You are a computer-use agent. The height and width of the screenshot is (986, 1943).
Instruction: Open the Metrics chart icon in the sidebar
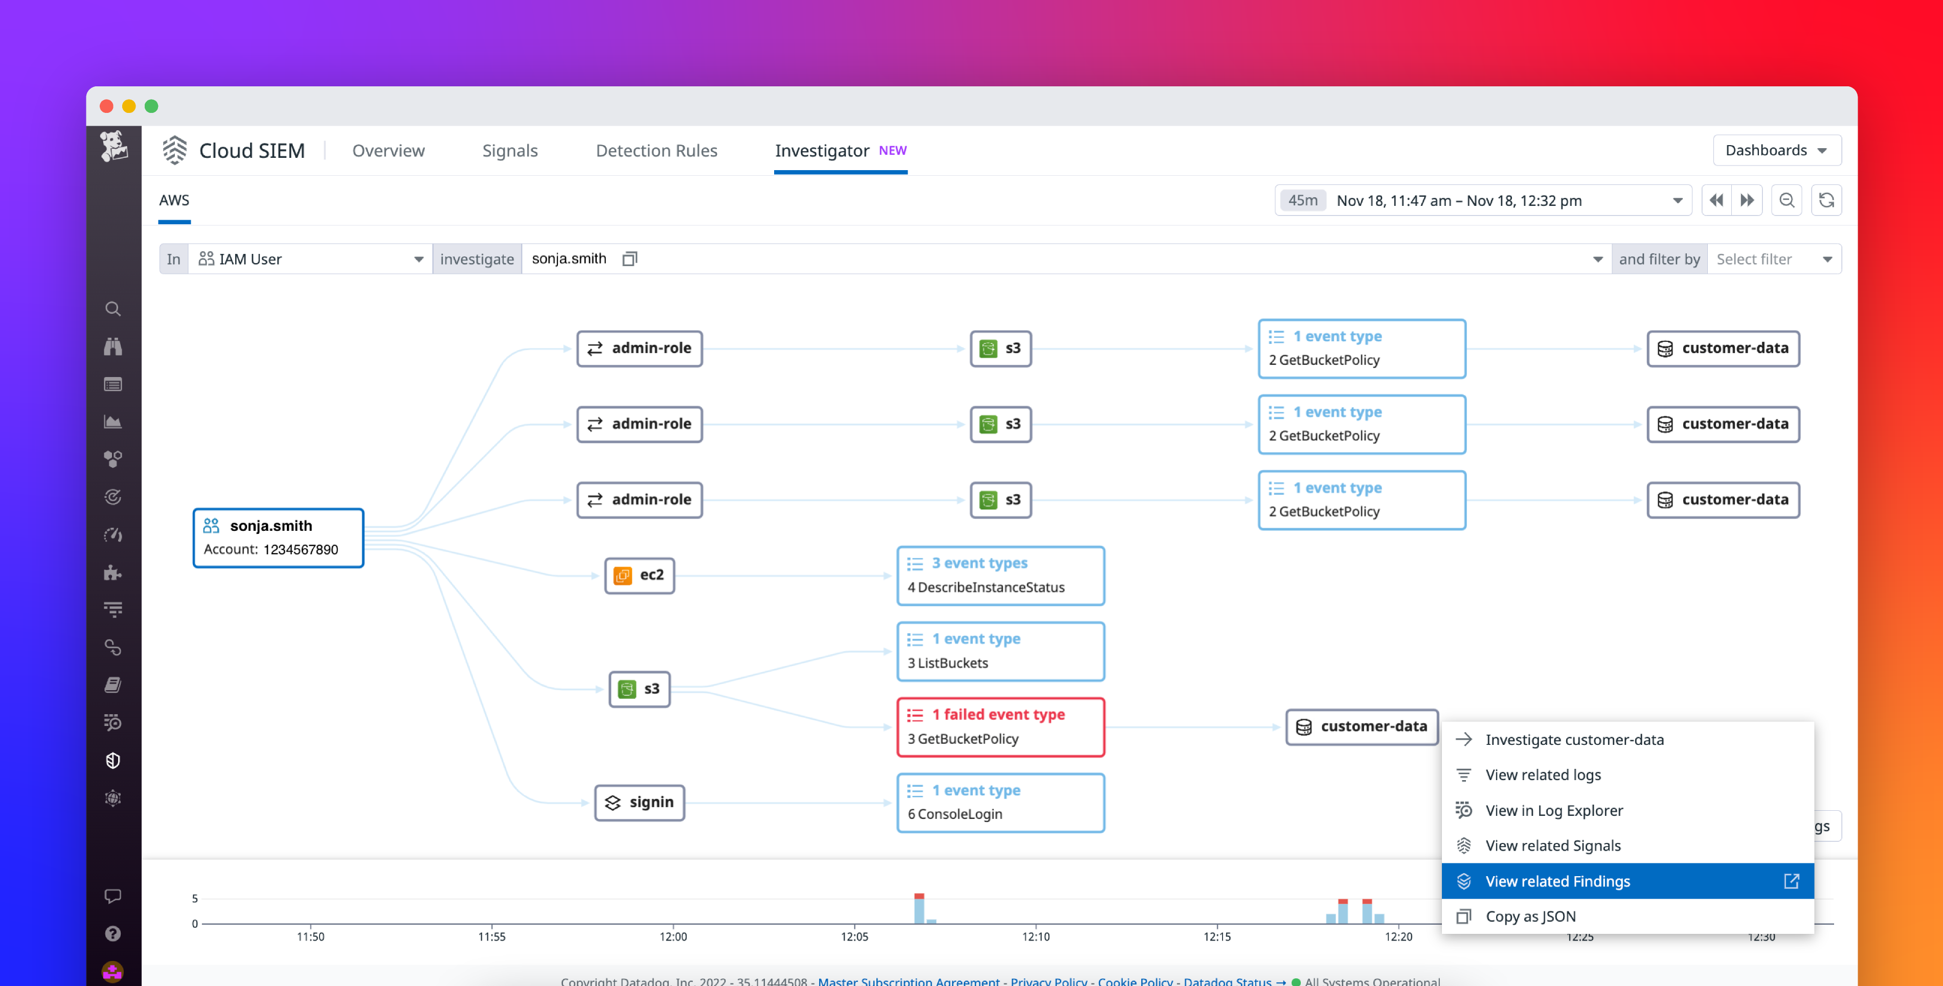(113, 421)
